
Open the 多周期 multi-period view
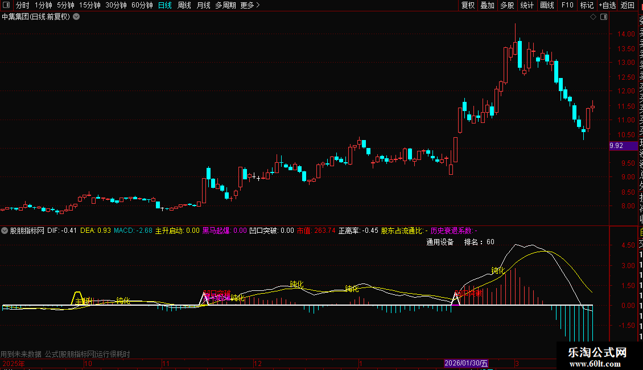click(x=225, y=5)
